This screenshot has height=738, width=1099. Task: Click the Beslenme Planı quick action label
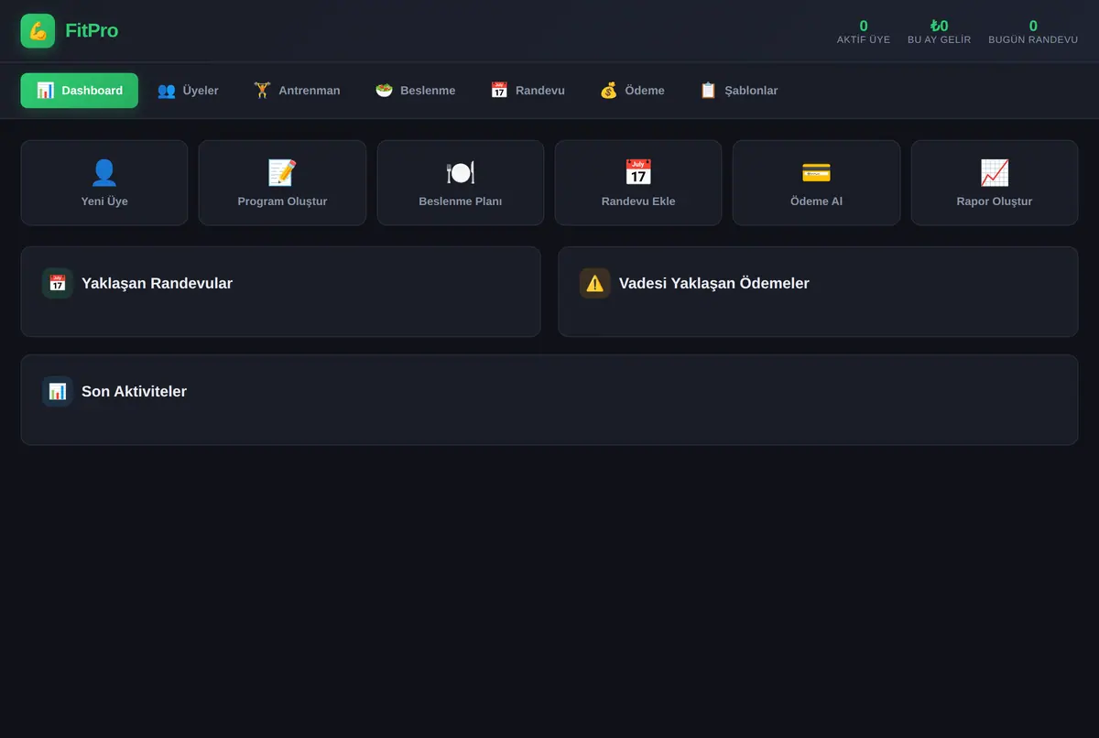click(x=461, y=201)
